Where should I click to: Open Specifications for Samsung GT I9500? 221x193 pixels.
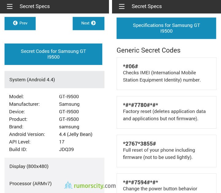[166, 28]
